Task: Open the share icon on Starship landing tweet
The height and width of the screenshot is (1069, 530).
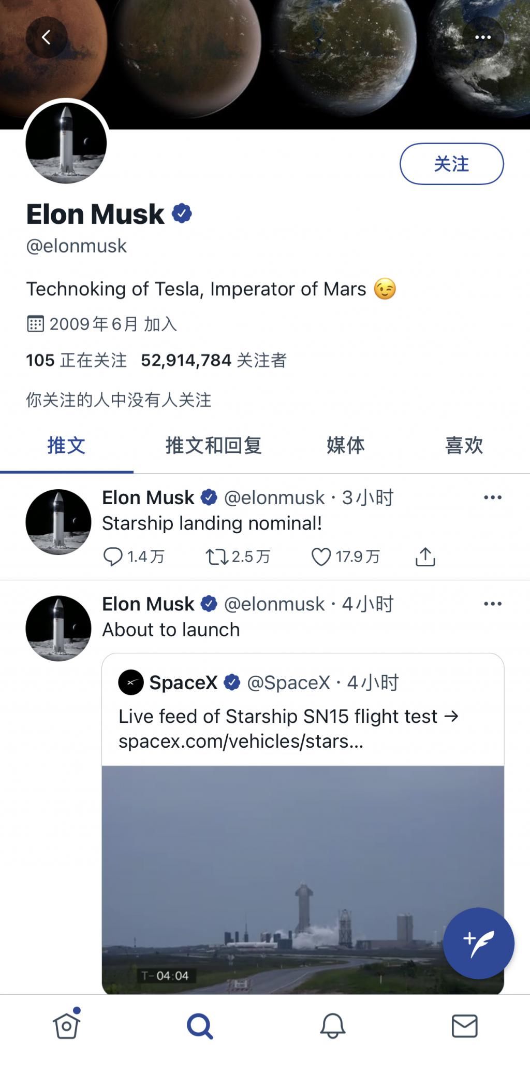Action: coord(425,557)
